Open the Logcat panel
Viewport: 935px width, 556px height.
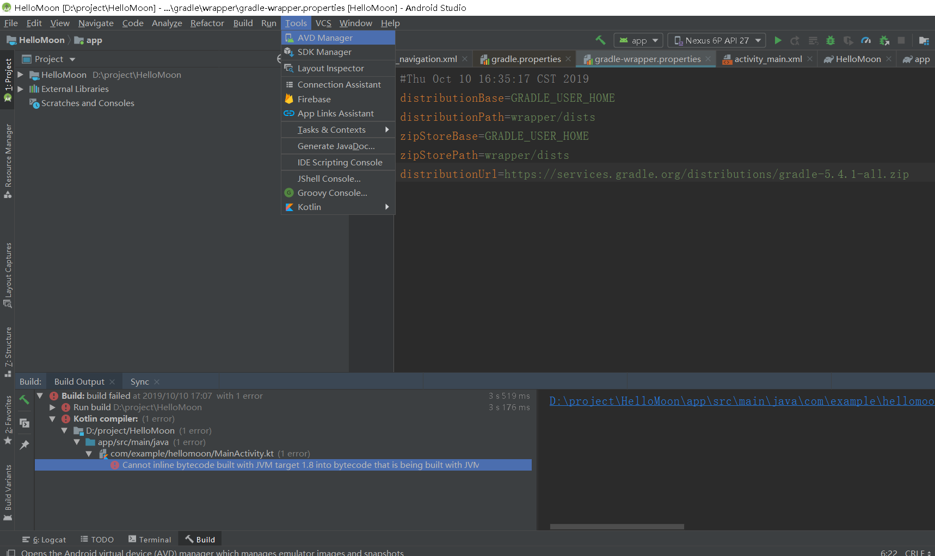[x=50, y=539]
